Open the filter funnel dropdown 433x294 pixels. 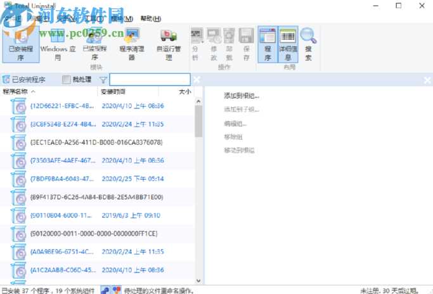pyautogui.click(x=103, y=80)
